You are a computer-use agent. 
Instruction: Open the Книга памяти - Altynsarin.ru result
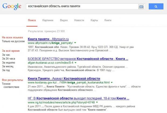48,39
